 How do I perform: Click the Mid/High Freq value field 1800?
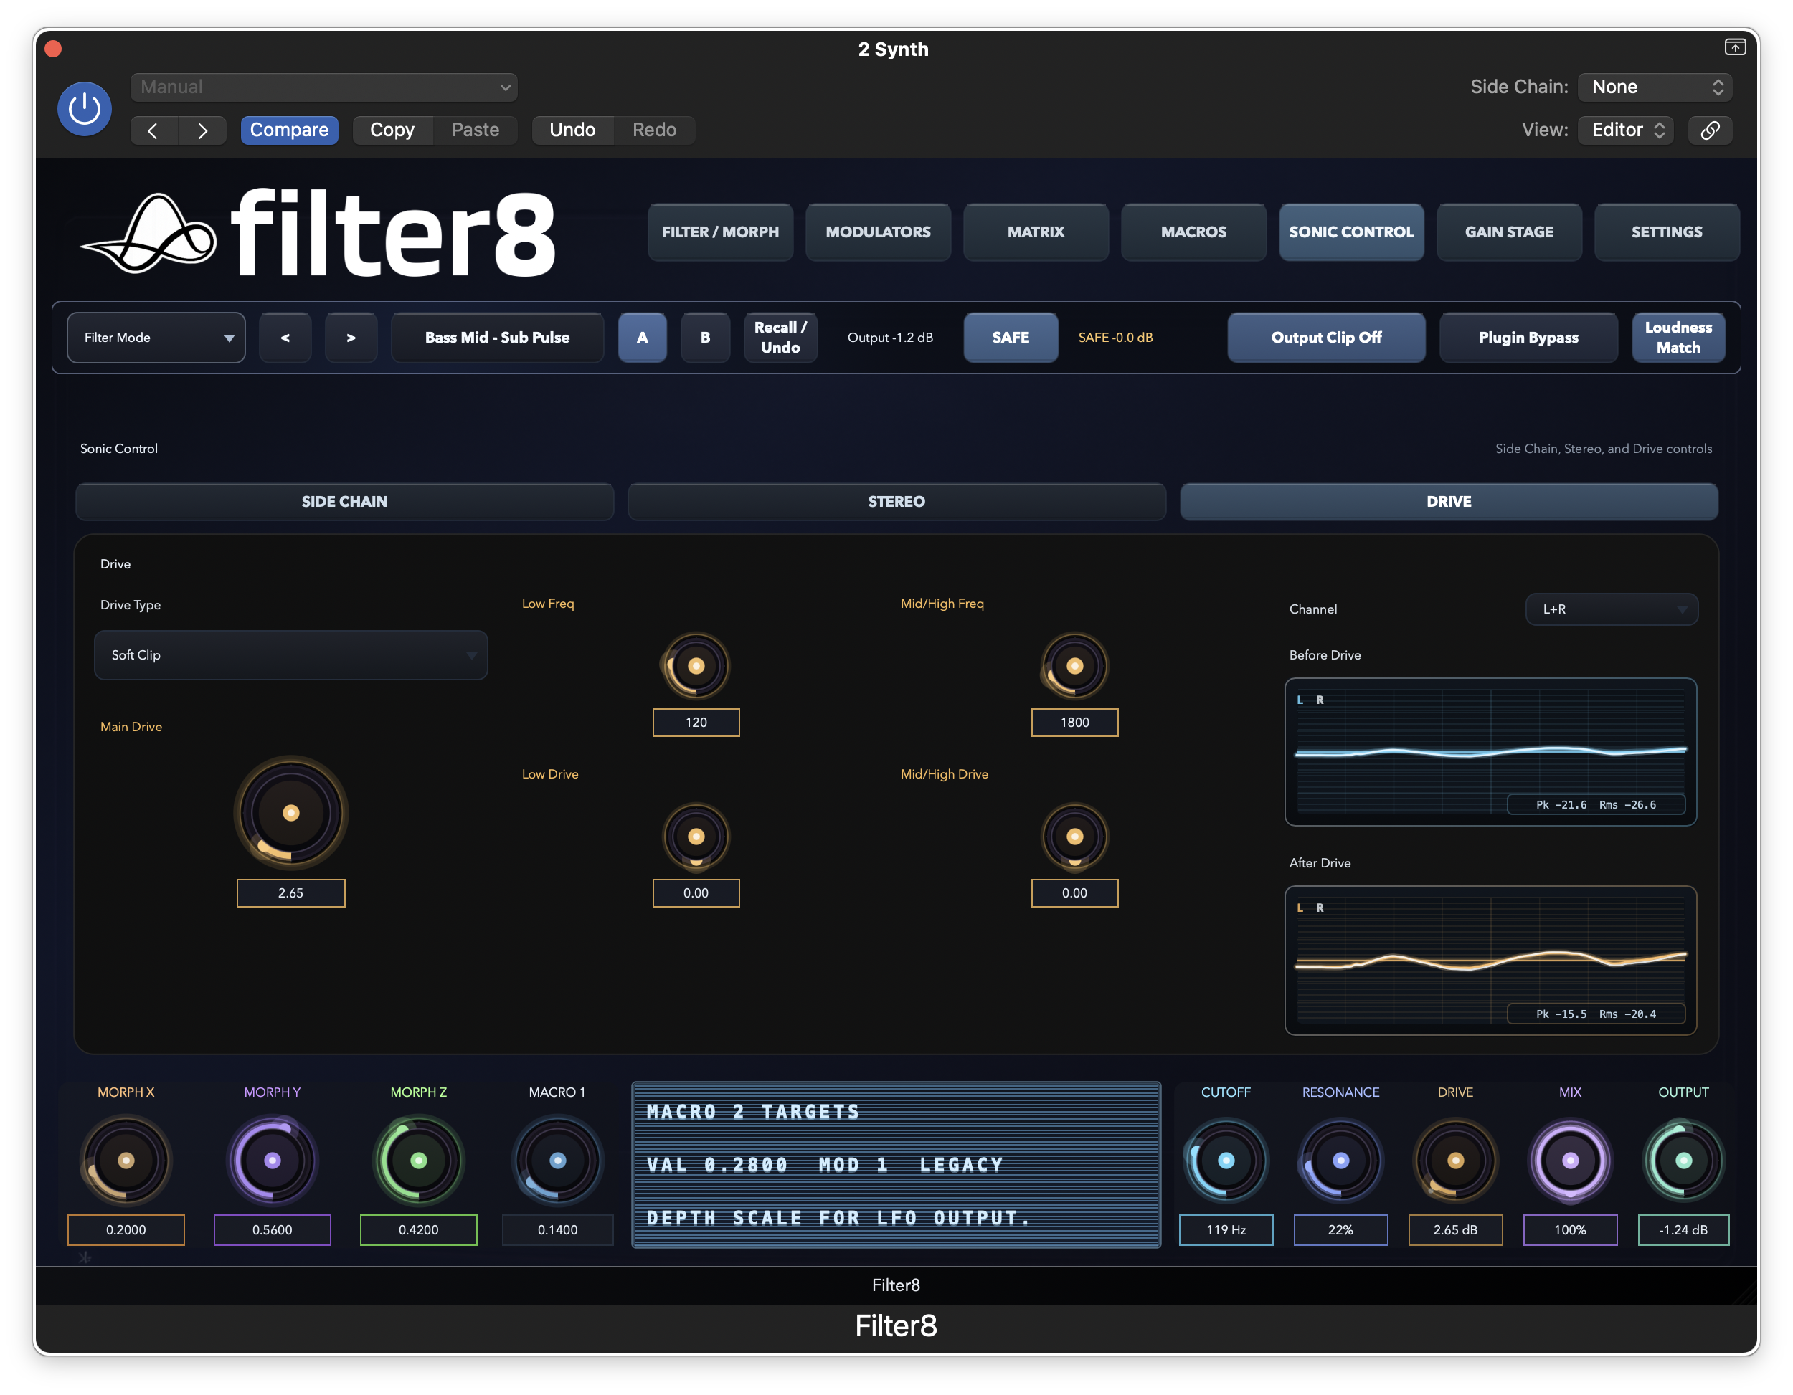tap(1074, 721)
